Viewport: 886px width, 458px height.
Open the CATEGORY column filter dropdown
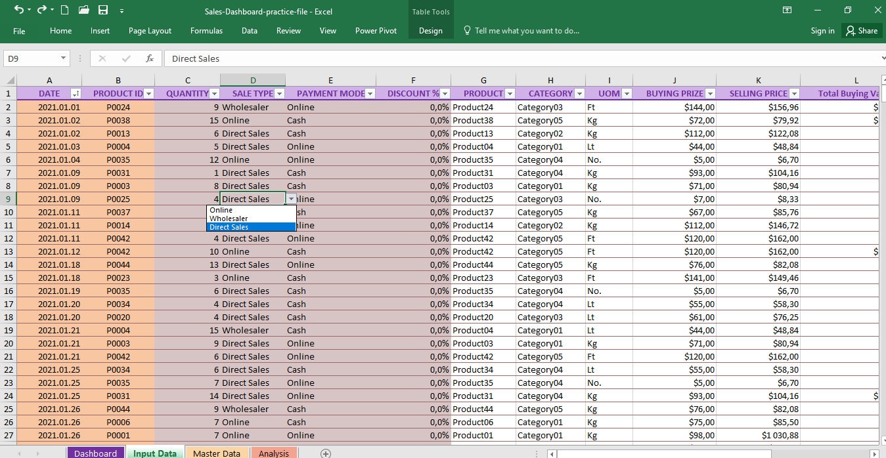(x=579, y=93)
